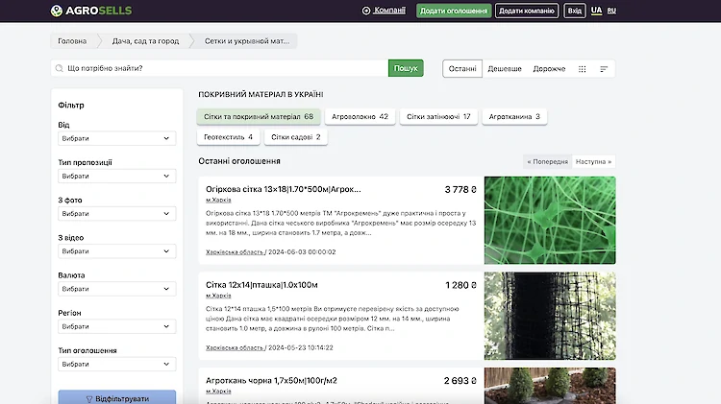The image size is (721, 404).
Task: Click the 2 693 ₴ price
Action: tap(460, 381)
